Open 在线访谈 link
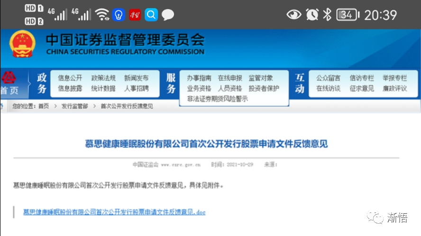The image size is (421, 236). (329, 88)
